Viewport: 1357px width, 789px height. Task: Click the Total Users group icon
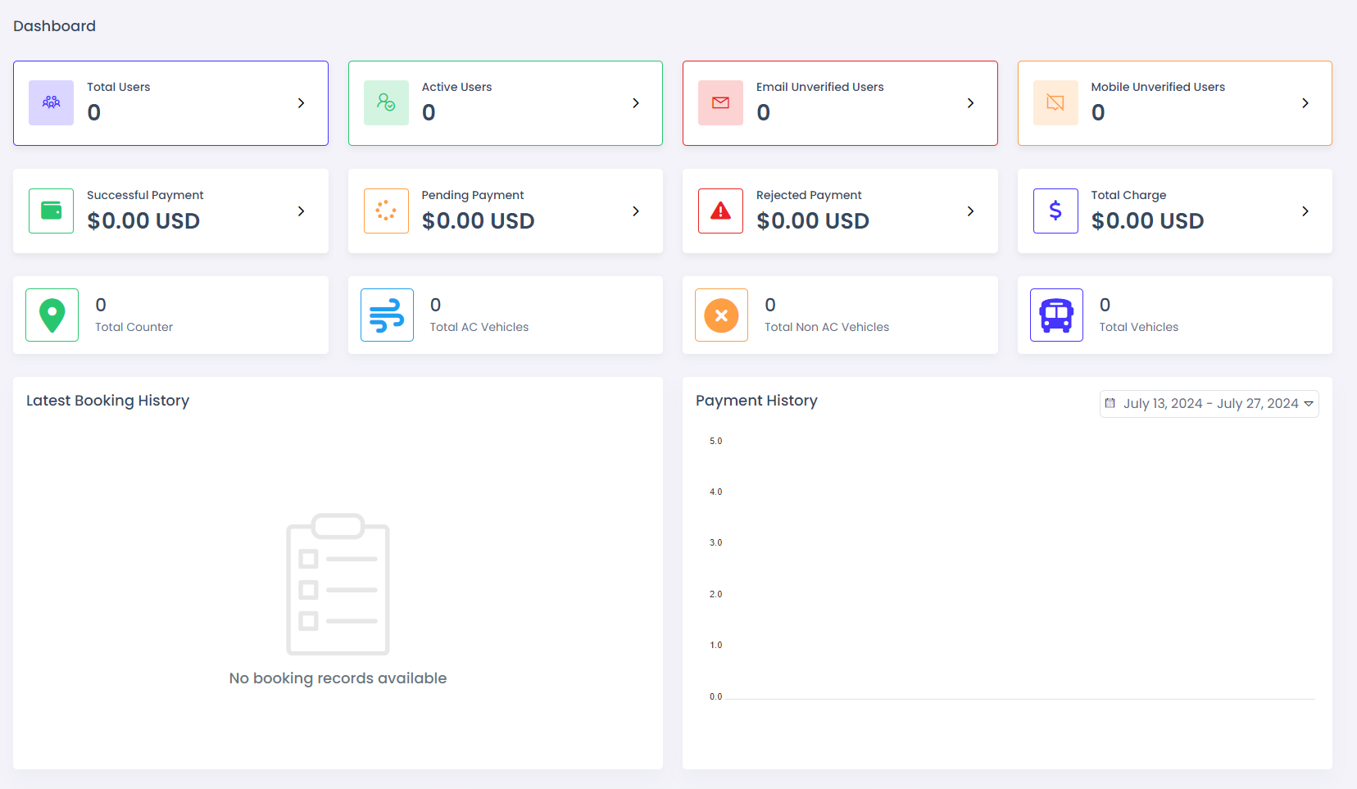pos(51,102)
